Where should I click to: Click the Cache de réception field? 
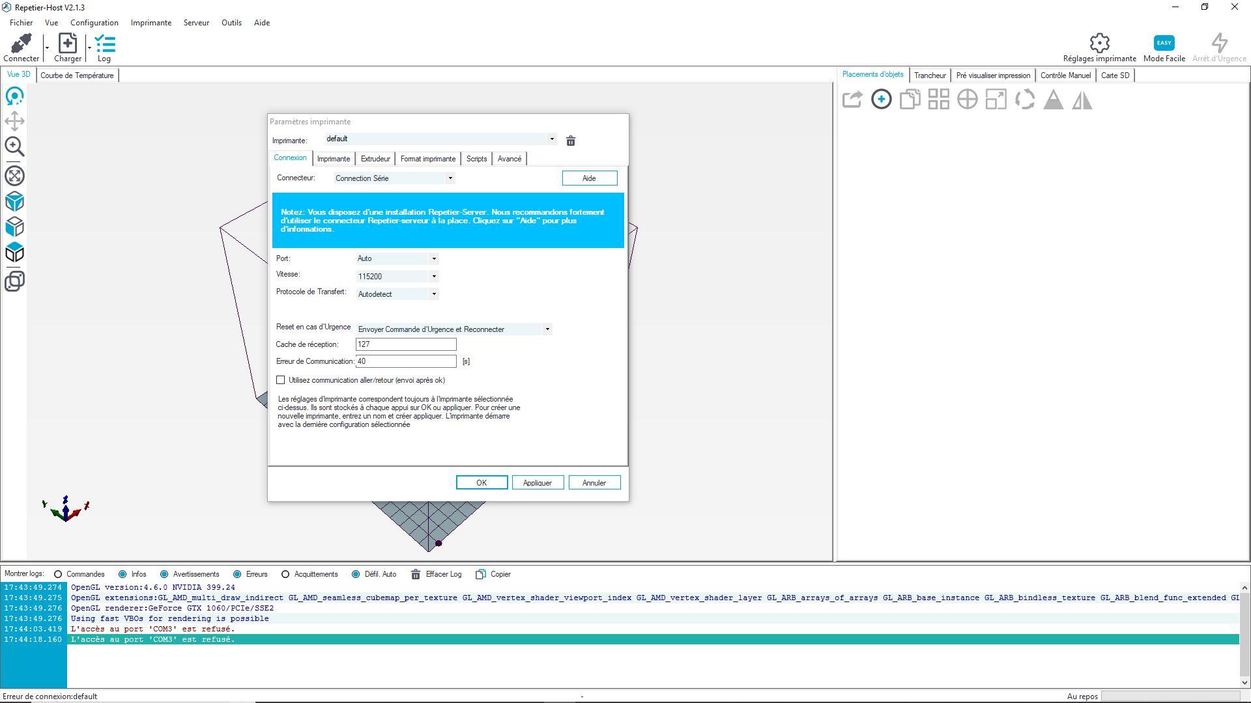[x=405, y=344]
